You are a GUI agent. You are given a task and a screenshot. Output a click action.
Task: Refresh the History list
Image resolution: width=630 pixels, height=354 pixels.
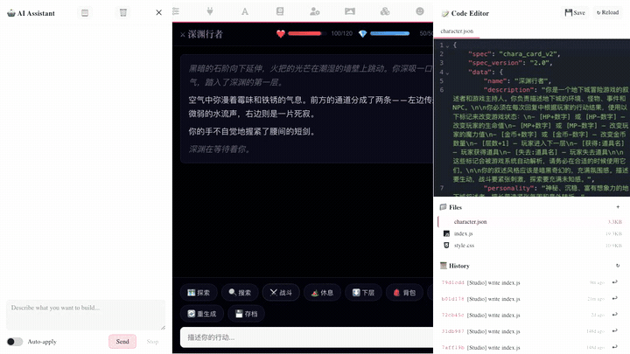[x=618, y=266]
